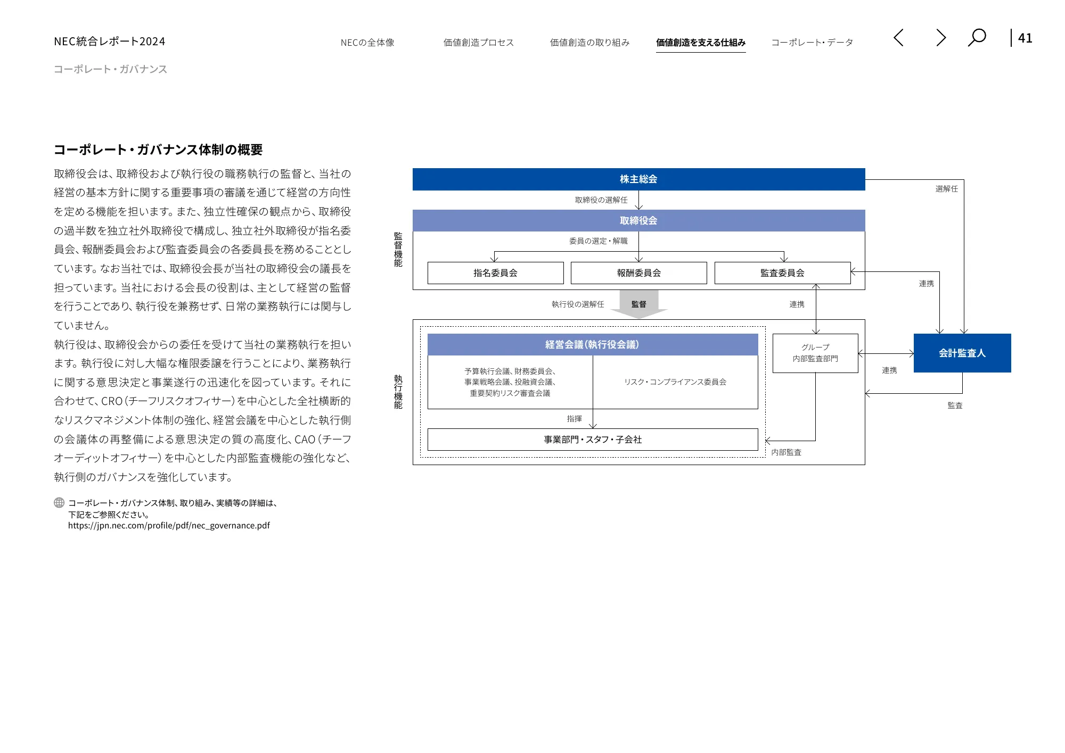Open the nec_governance.pdf link
Image resolution: width=1065 pixels, height=753 pixels.
(168, 525)
